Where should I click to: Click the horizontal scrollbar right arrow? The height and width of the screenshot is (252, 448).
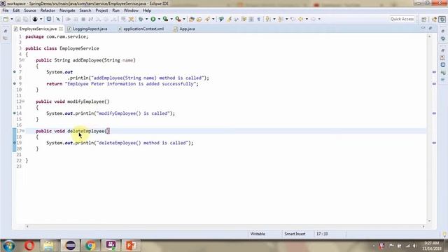(x=423, y=226)
